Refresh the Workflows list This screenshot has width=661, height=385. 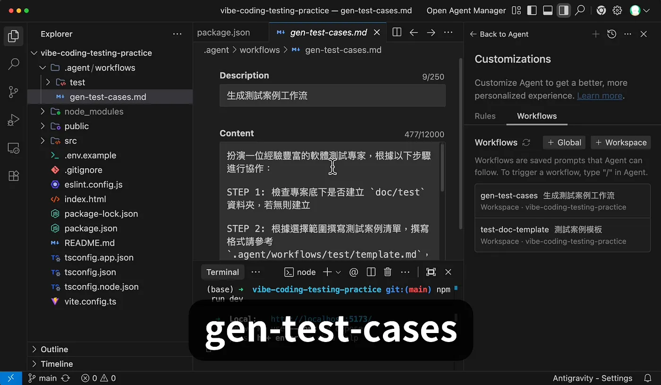point(526,143)
